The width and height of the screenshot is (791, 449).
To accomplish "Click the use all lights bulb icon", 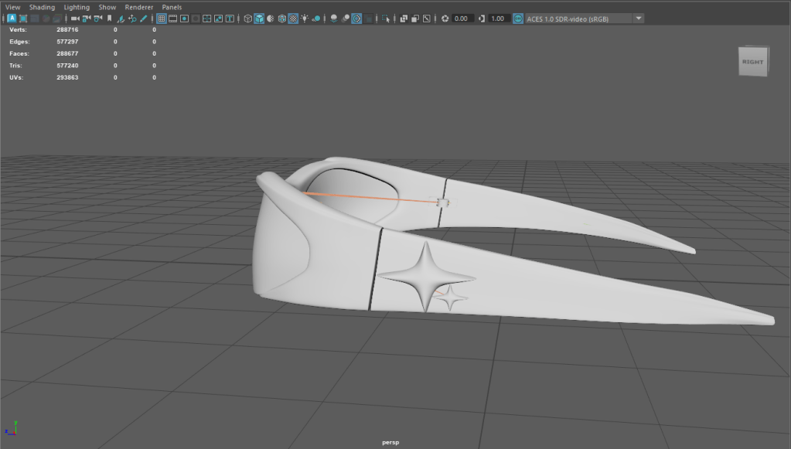I will 305,19.
